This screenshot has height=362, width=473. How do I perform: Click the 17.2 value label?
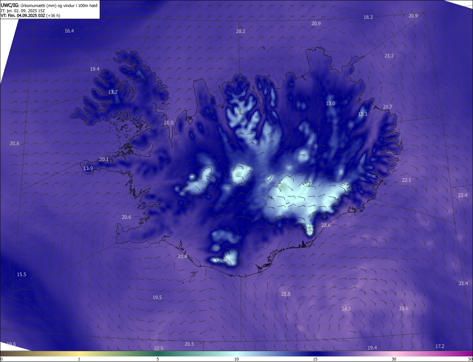pos(440,346)
